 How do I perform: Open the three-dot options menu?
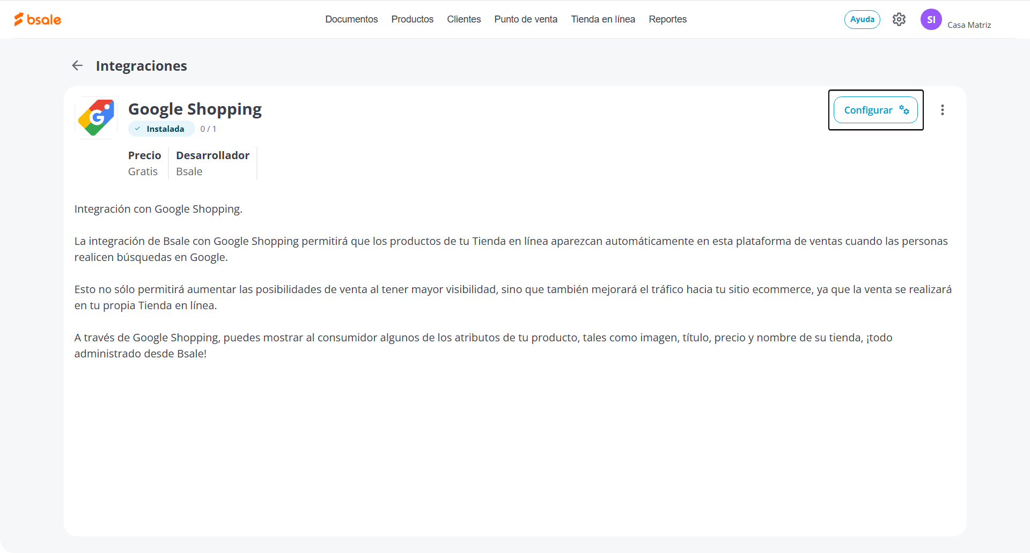tap(943, 110)
